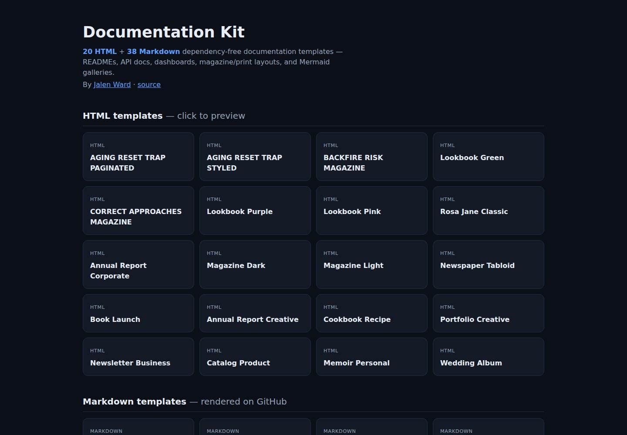The width and height of the screenshot is (627, 435).
Task: Open the Newsletter Business template
Action: pyautogui.click(x=138, y=357)
